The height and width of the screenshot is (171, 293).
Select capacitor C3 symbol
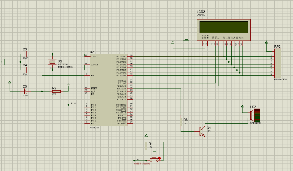pos(26,54)
